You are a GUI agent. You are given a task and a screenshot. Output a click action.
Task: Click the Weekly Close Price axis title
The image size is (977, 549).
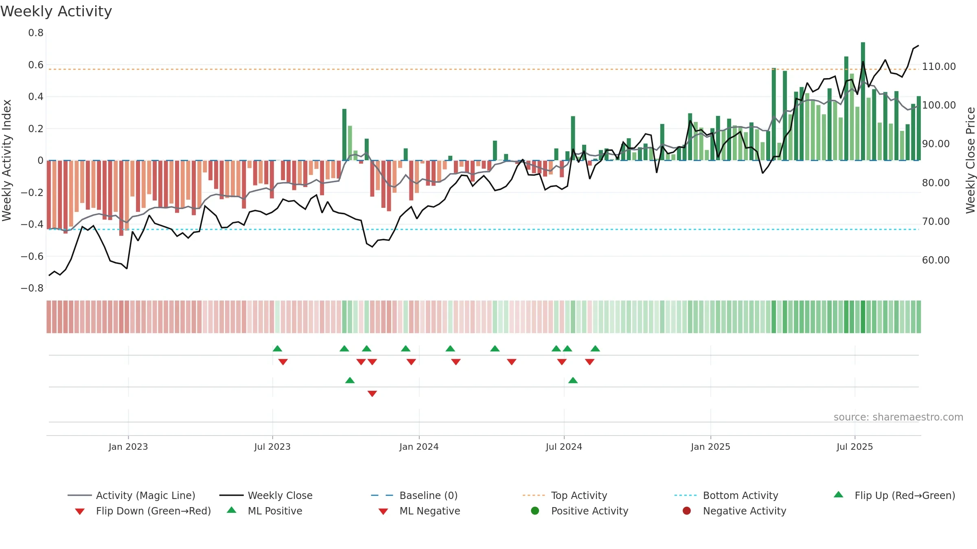point(970,161)
